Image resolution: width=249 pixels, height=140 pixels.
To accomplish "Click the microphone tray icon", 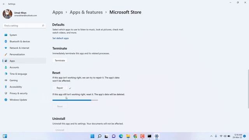I will (216, 136).
